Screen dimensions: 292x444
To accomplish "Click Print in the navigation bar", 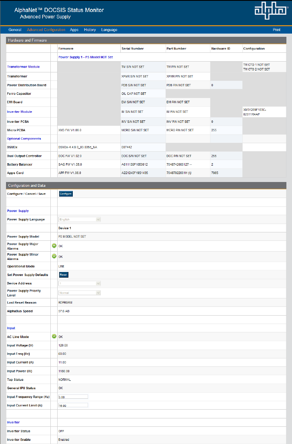I will 276,30.
